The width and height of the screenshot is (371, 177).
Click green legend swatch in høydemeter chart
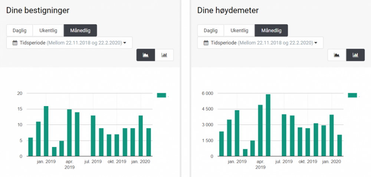[x=352, y=95]
